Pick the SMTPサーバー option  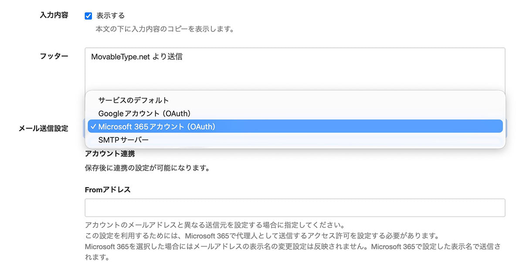click(123, 140)
